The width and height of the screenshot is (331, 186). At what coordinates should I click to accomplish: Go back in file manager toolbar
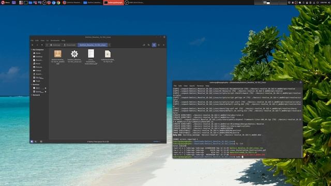coord(32,45)
